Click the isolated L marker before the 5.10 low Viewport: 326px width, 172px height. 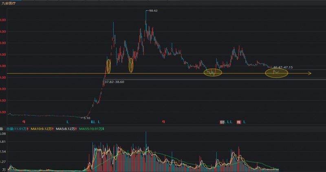[68, 122]
